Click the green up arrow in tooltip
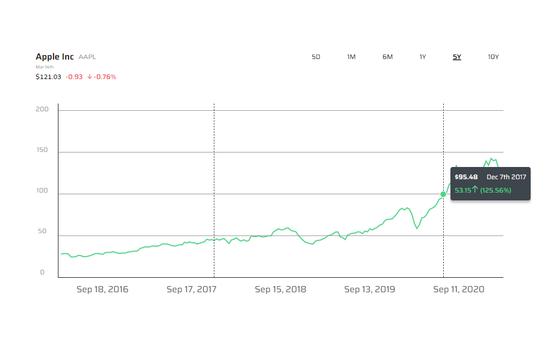Viewport: 544px width, 344px height. [x=476, y=190]
